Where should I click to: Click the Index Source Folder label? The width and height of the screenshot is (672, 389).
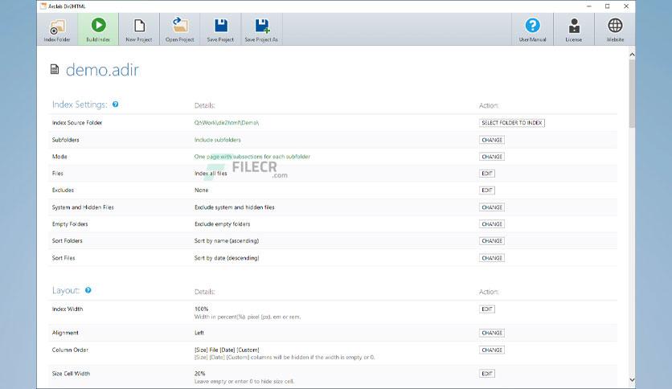(x=76, y=122)
